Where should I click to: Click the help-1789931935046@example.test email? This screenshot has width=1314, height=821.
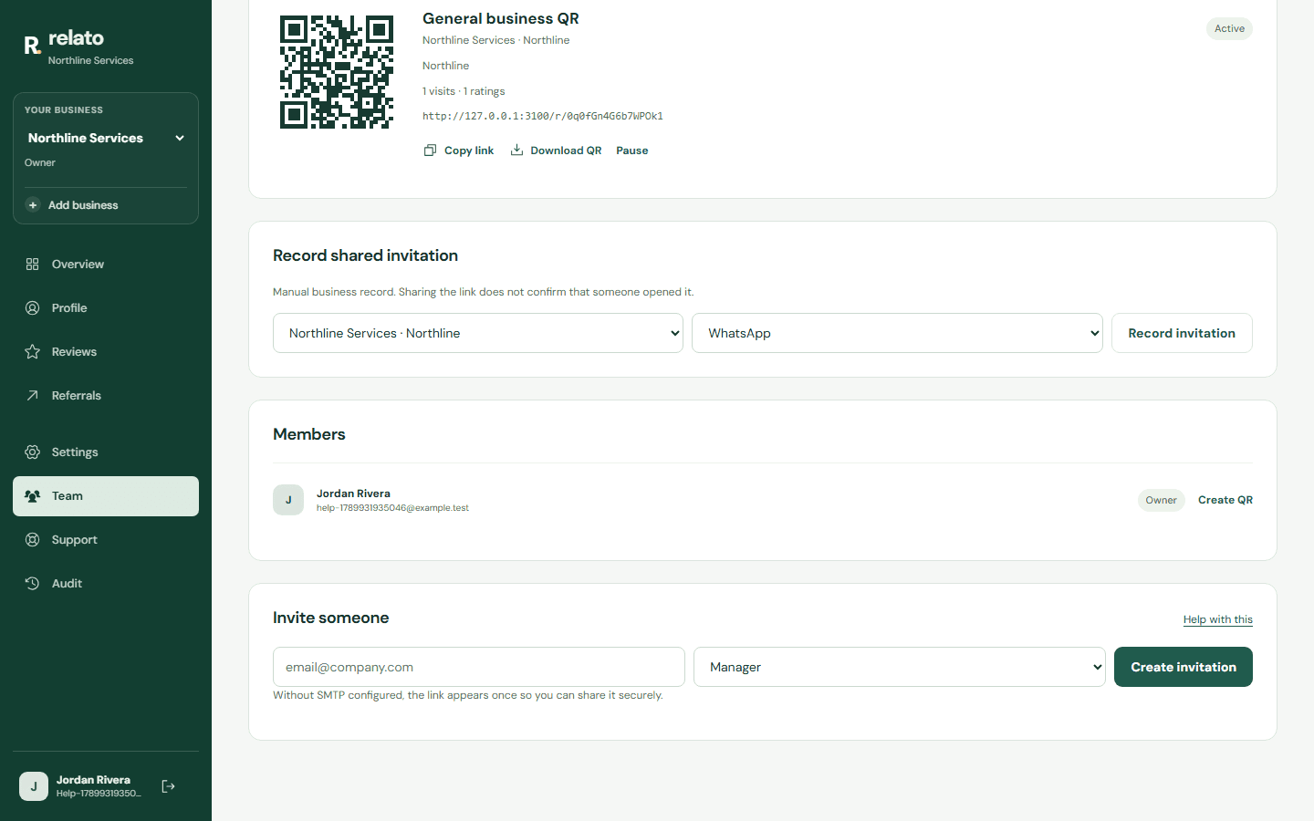click(x=392, y=508)
